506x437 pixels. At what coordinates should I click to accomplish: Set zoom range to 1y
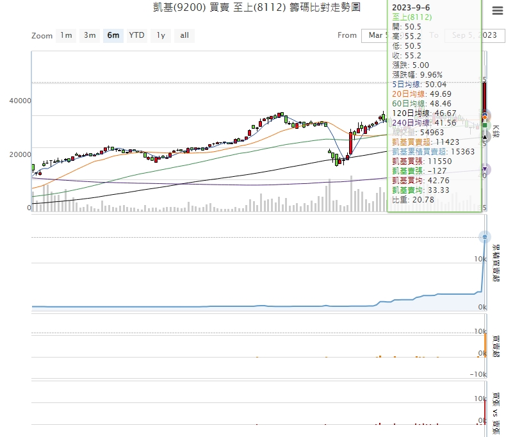click(x=160, y=35)
